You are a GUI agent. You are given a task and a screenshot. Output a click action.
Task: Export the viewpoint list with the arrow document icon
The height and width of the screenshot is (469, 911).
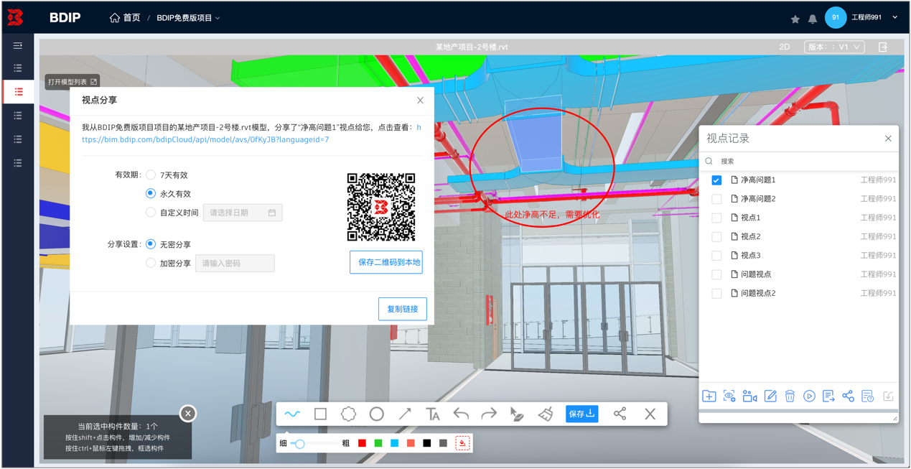pos(828,396)
